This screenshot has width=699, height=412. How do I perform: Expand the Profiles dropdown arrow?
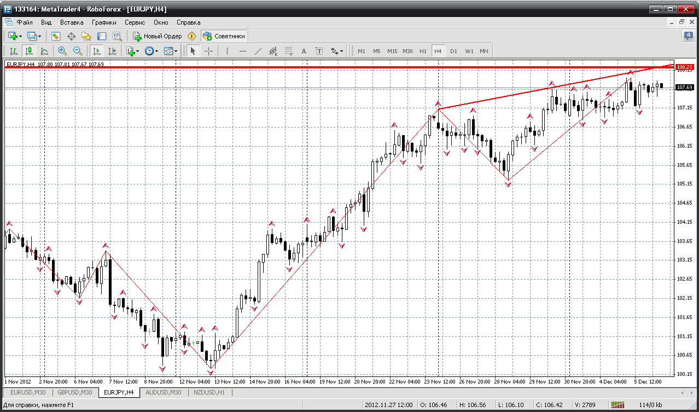pos(40,36)
